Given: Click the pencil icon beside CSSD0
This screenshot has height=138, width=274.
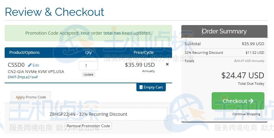Looking at the screenshot, I should coord(30,65).
